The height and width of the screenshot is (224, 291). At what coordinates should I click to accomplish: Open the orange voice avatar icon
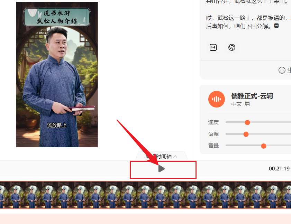pyautogui.click(x=217, y=99)
